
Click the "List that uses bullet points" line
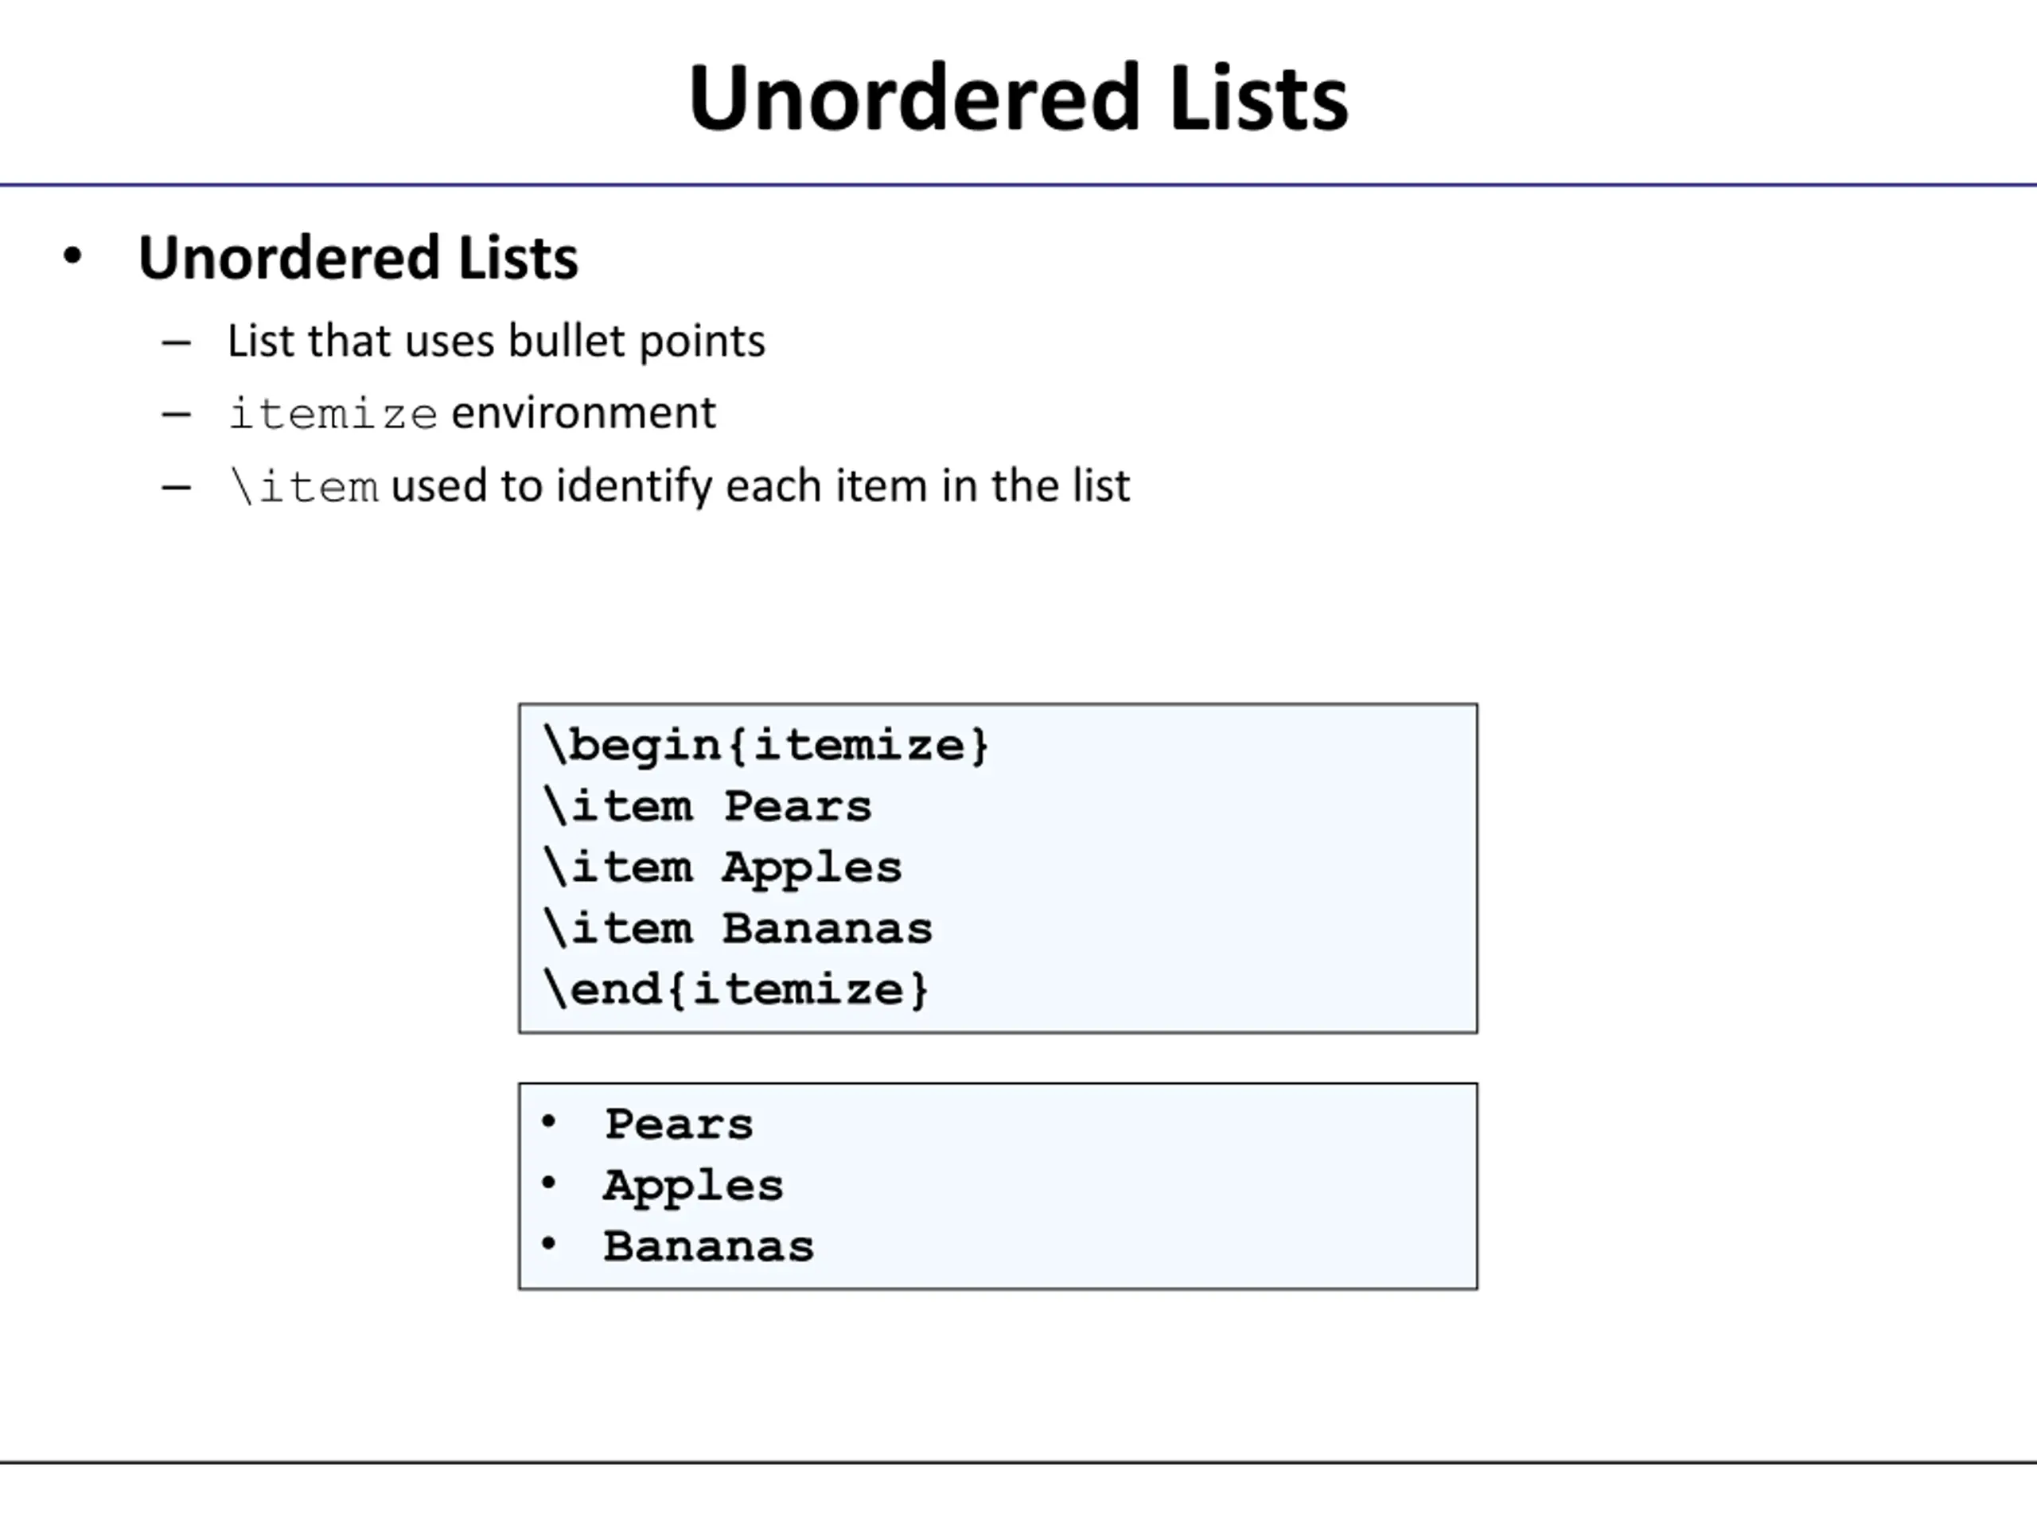coord(496,341)
